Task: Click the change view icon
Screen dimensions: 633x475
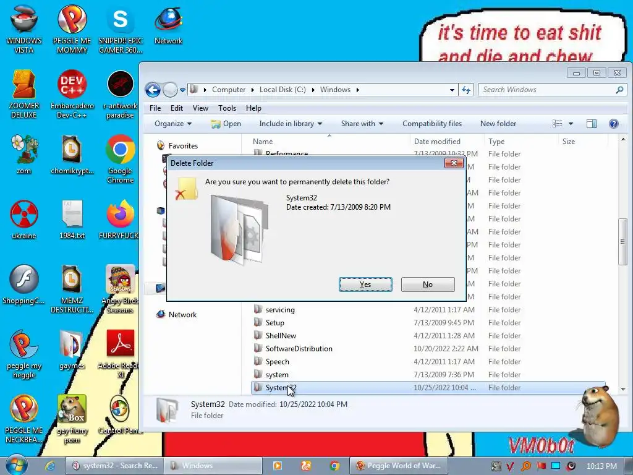Action: click(x=557, y=124)
